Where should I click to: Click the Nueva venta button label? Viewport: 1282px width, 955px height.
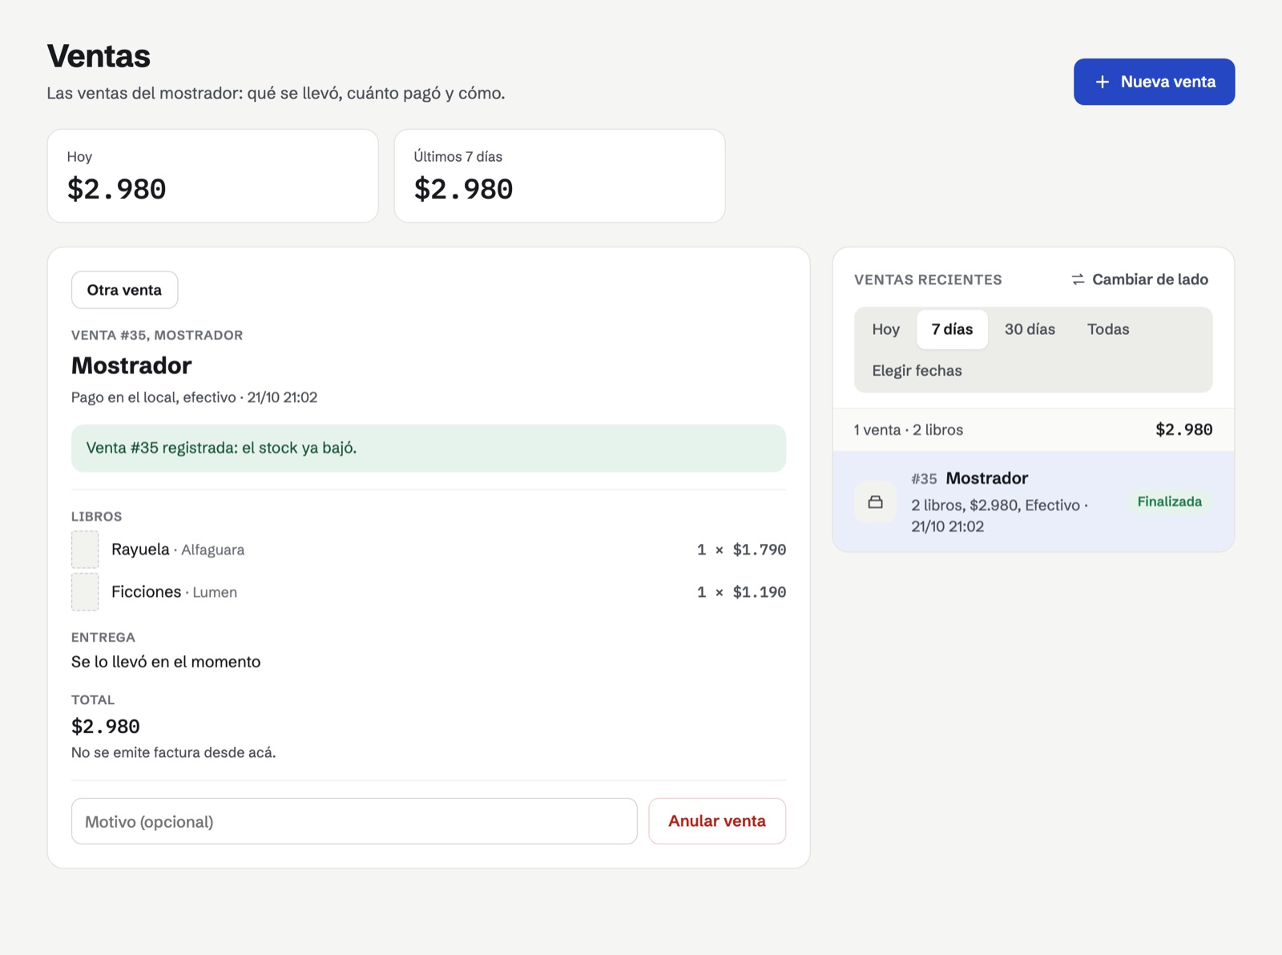pos(1167,82)
